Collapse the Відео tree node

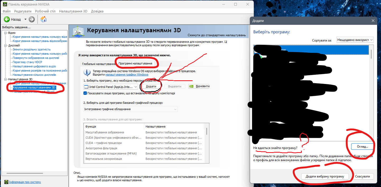pyautogui.click(x=6, y=33)
